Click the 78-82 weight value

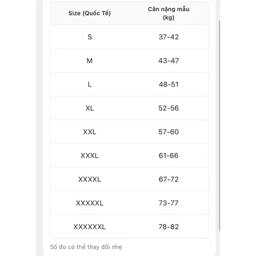click(x=169, y=227)
